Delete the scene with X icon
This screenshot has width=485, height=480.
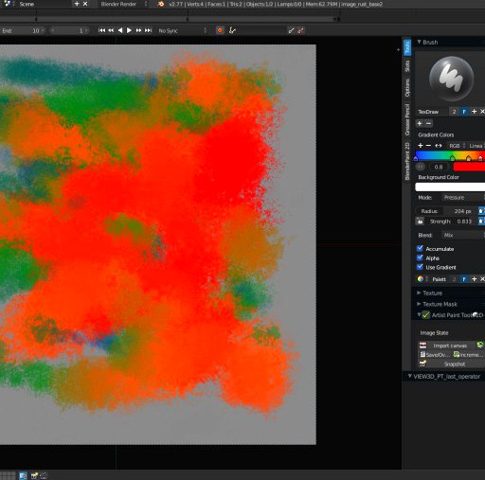(85, 4)
